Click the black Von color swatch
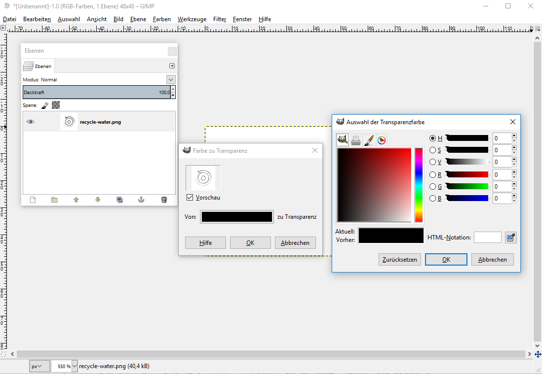 click(236, 216)
